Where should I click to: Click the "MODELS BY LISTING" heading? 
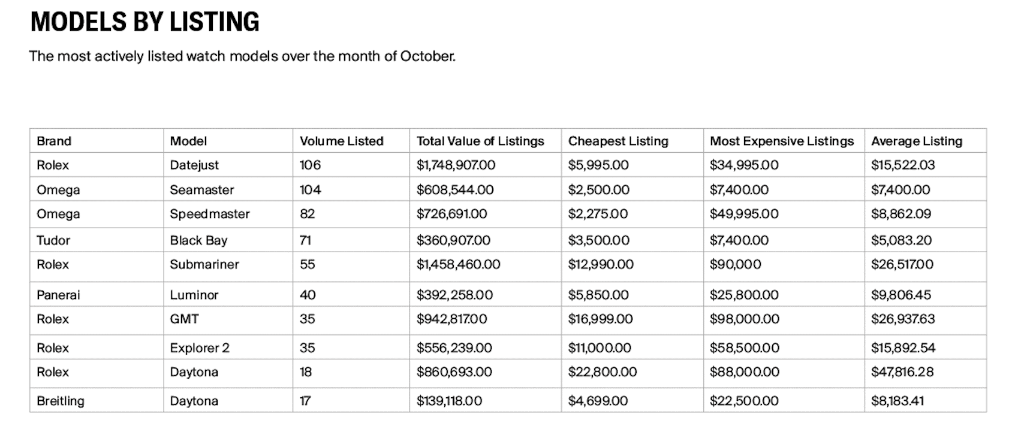click(x=144, y=22)
